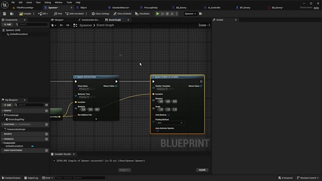The image size is (322, 181).
Task: Close the Spawner asset tab
Action: tap(72, 8)
